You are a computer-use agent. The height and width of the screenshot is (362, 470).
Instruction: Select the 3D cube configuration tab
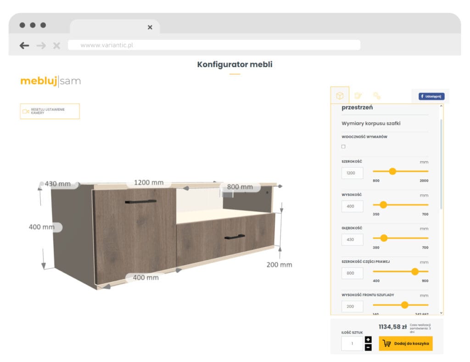pos(340,96)
